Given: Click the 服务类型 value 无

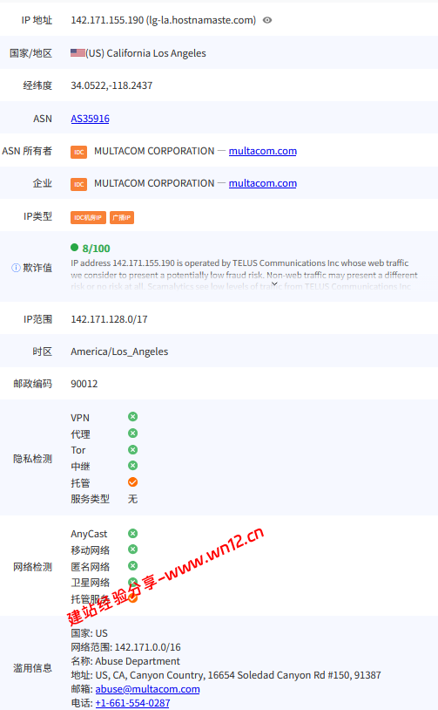Looking at the screenshot, I should coord(132,499).
